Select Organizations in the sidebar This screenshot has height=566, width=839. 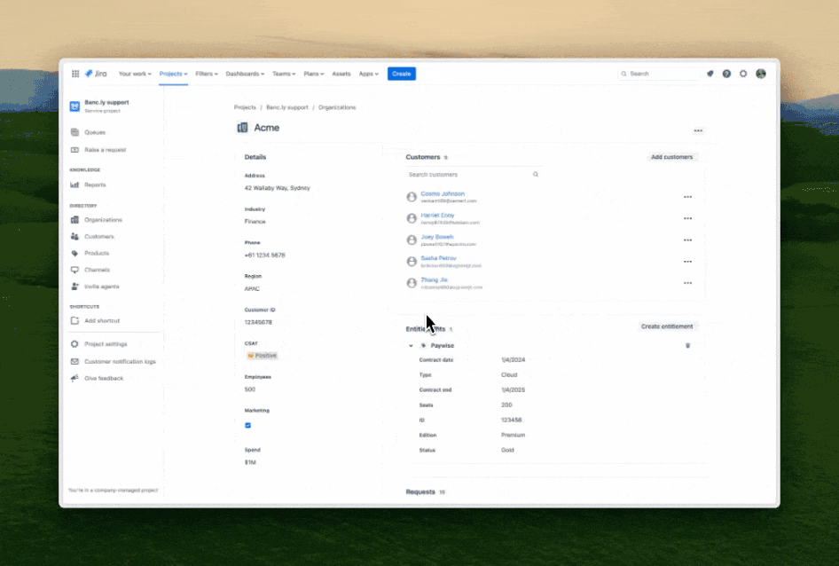103,219
